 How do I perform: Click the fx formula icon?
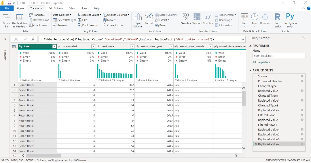click(33, 39)
